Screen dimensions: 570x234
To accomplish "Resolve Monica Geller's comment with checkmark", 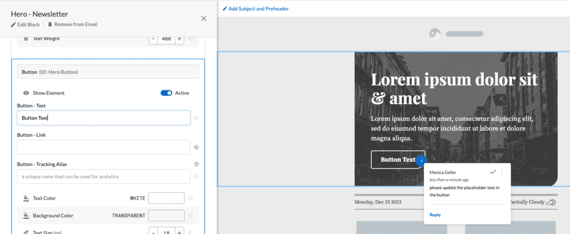I will (493, 172).
